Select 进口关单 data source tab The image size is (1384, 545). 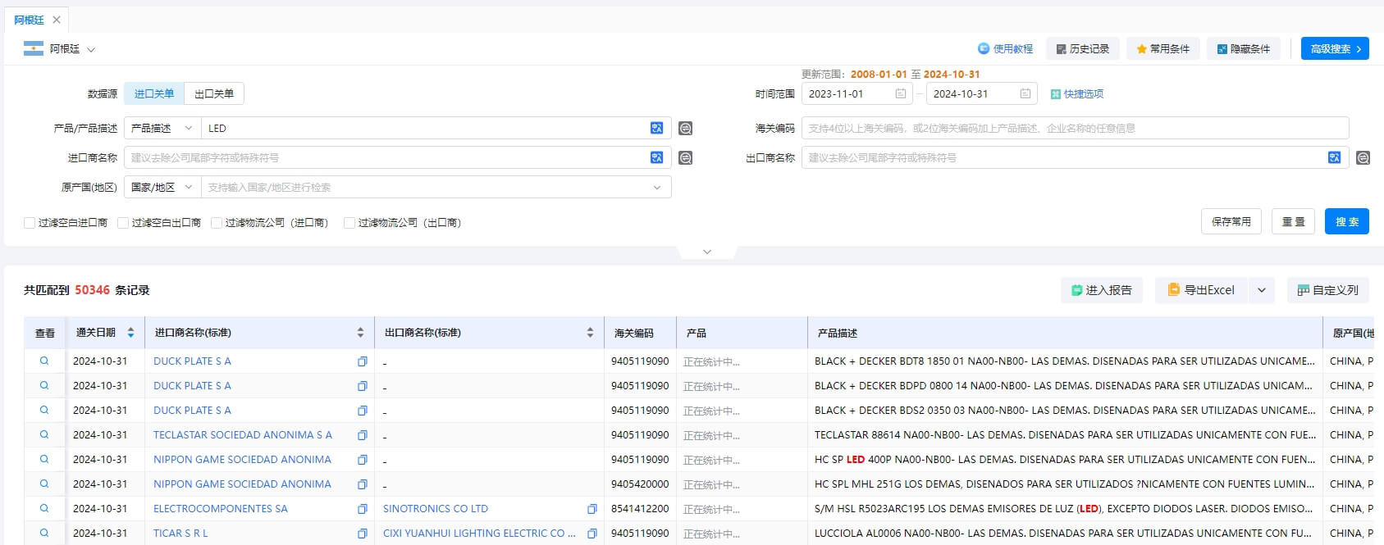(154, 93)
